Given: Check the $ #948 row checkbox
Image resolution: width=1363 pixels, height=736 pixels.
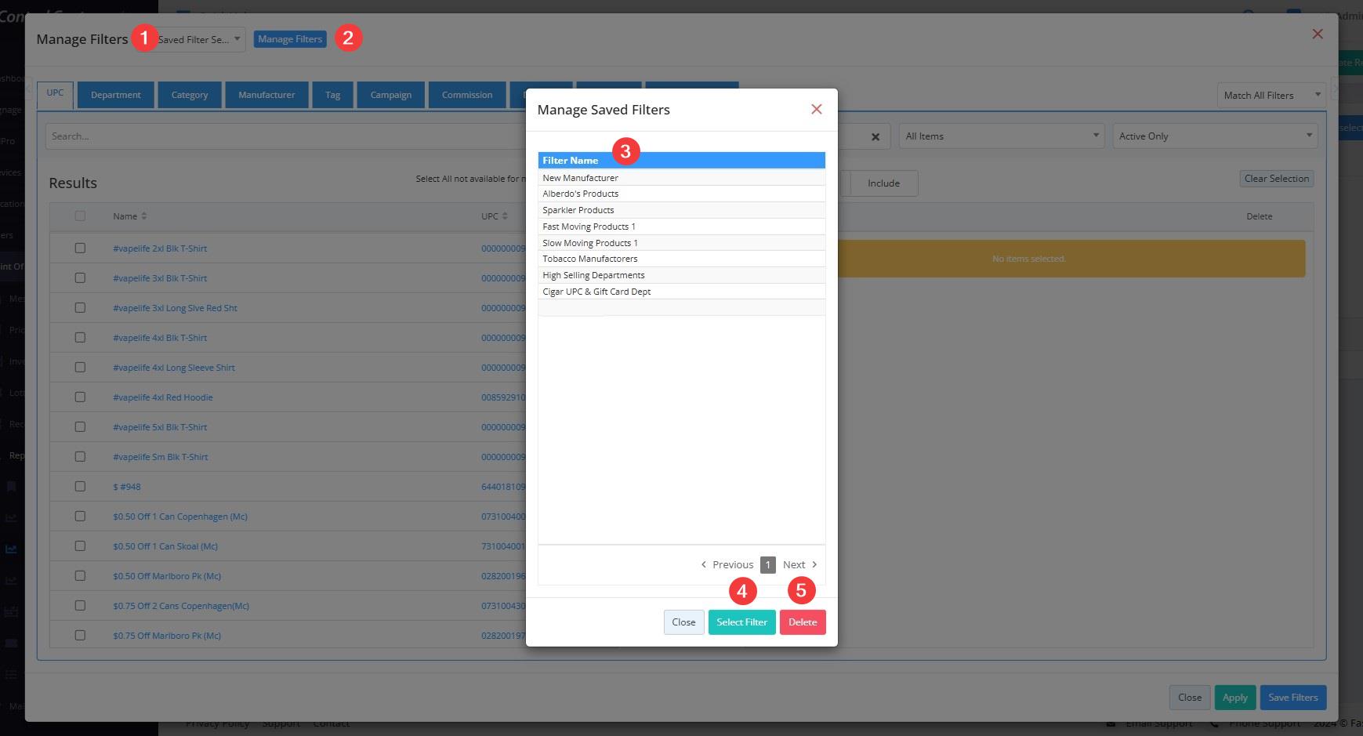Looking at the screenshot, I should (x=80, y=486).
